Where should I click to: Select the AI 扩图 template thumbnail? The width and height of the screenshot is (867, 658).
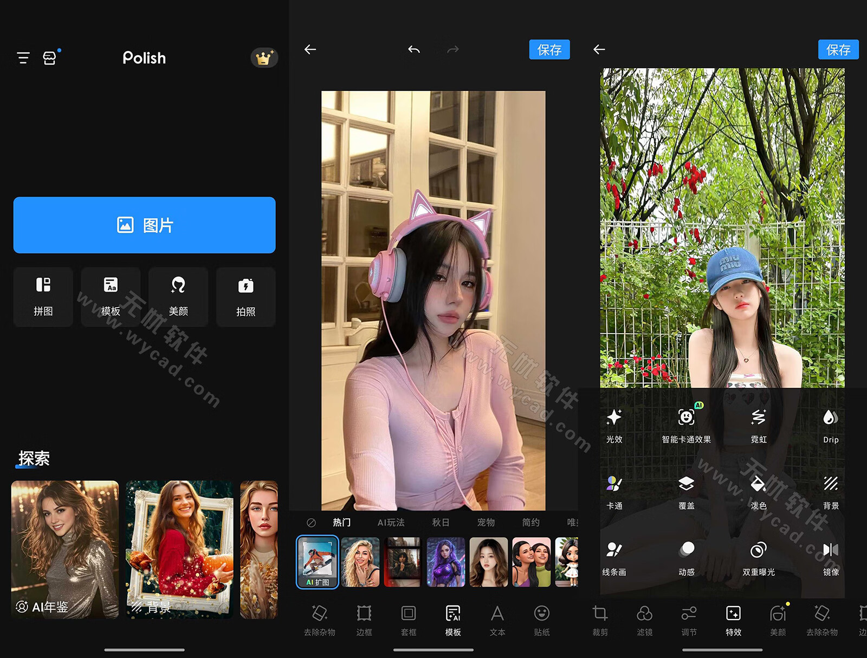click(318, 562)
